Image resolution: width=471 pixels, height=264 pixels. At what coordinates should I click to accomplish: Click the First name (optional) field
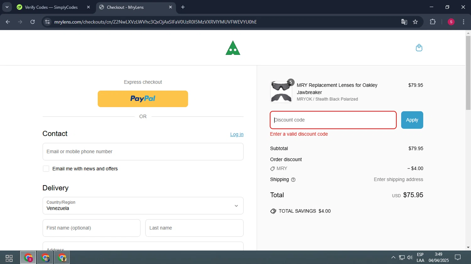point(91,228)
